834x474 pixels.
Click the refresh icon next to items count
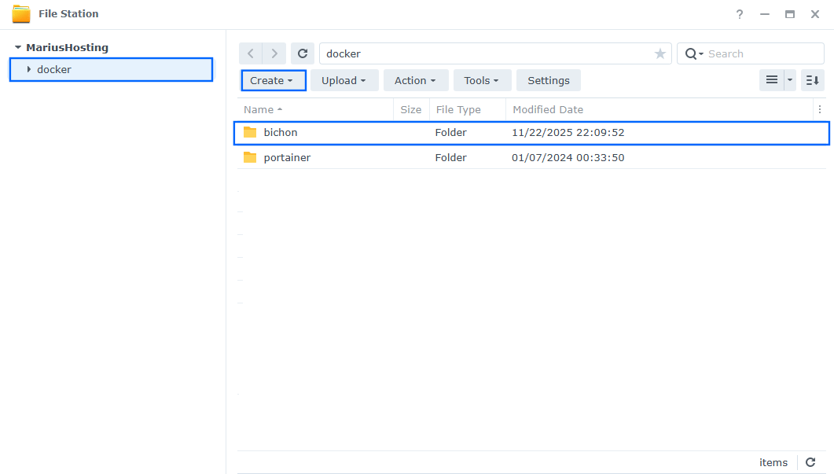click(x=810, y=462)
